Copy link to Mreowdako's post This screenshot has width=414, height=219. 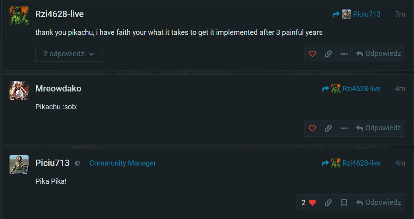click(x=328, y=128)
